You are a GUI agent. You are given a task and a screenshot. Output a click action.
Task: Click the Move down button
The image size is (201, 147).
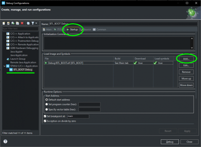pyautogui.click(x=186, y=85)
